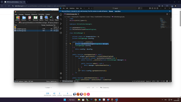This screenshot has width=181, height=102.
Task: Click errors and warnings count in status bar
Action: (77, 81)
